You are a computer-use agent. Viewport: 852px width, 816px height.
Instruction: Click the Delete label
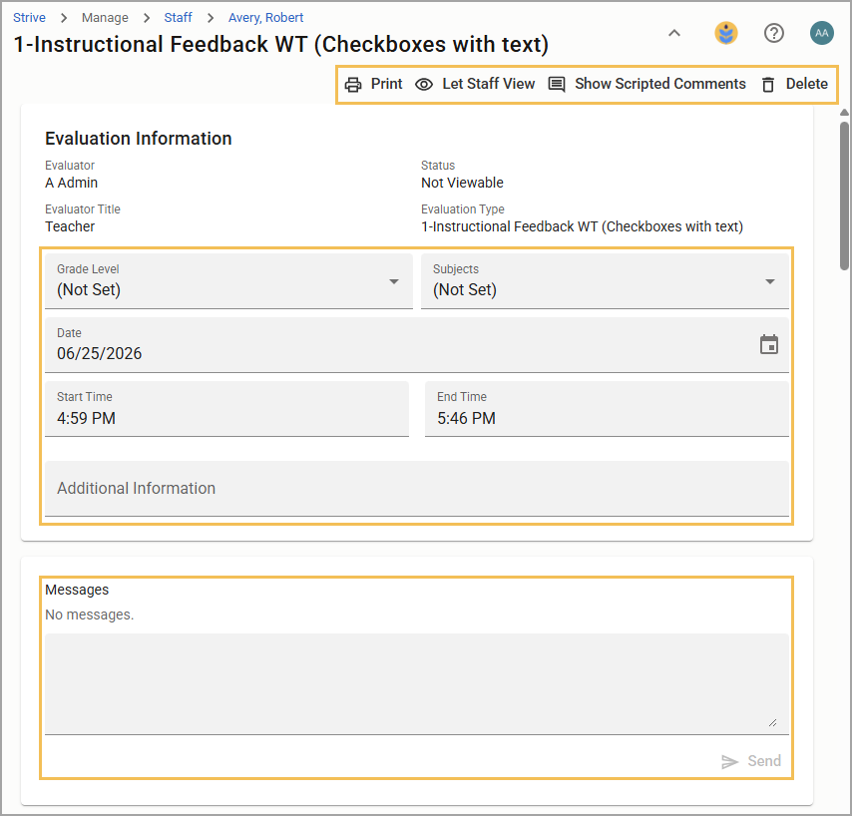tap(807, 84)
